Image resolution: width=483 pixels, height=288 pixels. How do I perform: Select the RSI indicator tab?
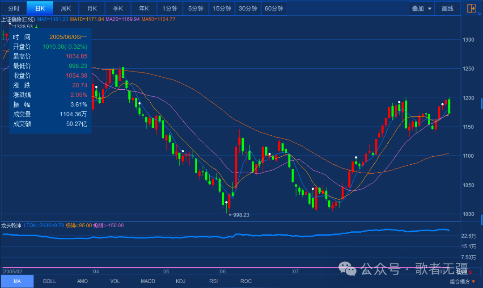(x=213, y=281)
